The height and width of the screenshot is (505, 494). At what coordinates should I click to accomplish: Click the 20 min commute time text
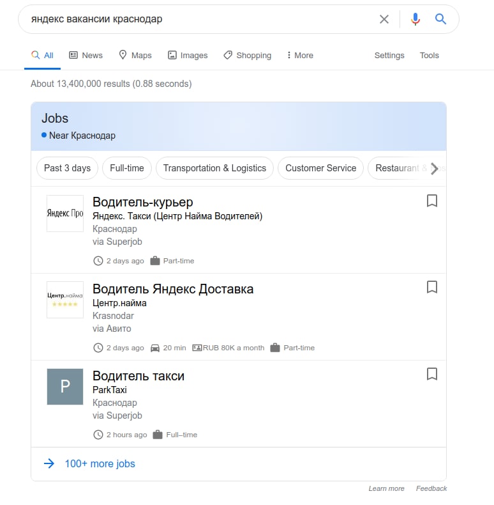[x=175, y=348]
